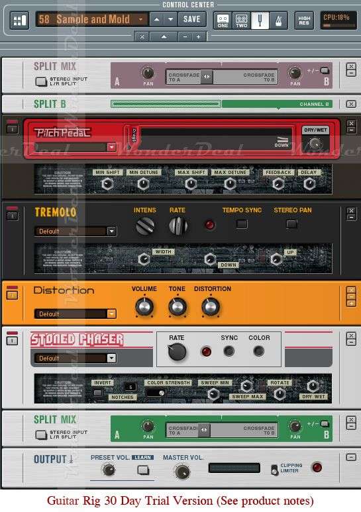The width and height of the screenshot is (361, 512).
Task: Open the tuner tool icon
Action: tap(260, 21)
